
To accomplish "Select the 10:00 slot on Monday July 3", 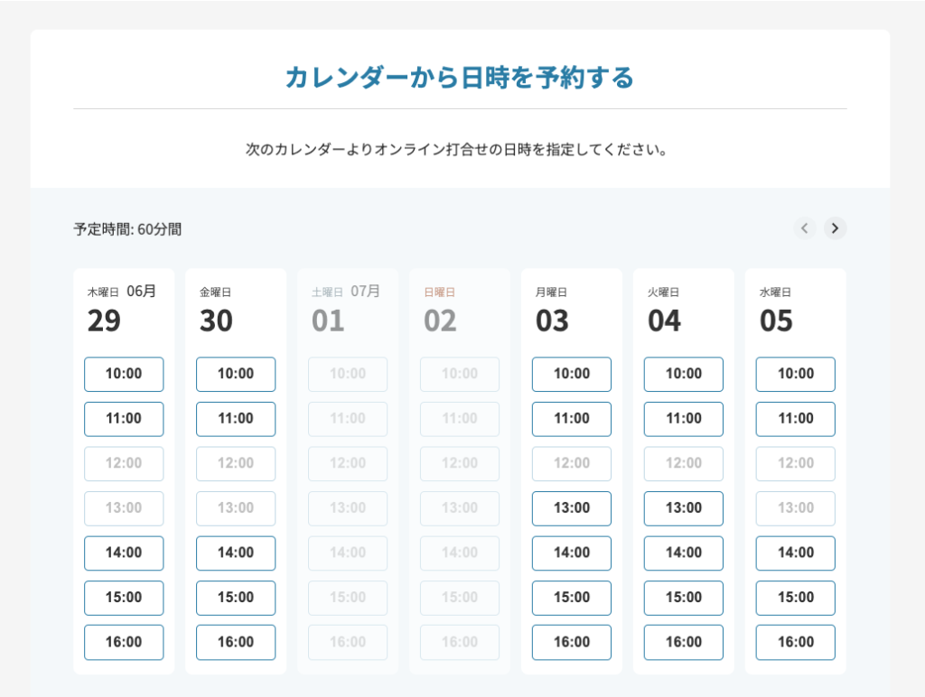I will tap(572, 374).
